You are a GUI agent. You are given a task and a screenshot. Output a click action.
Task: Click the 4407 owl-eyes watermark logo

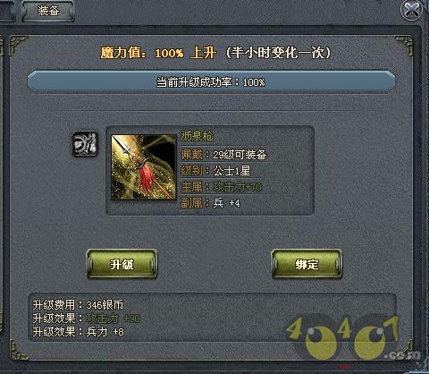(351, 337)
